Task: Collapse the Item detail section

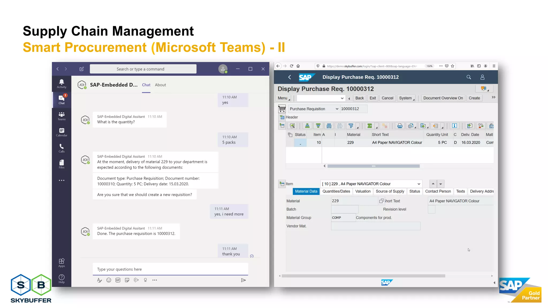Action: (x=282, y=184)
